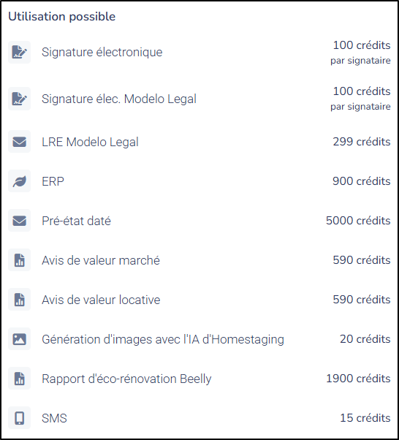The image size is (399, 440).
Task: Select Génération d'images avec l'IA d'Homestaging text
Action: [163, 339]
